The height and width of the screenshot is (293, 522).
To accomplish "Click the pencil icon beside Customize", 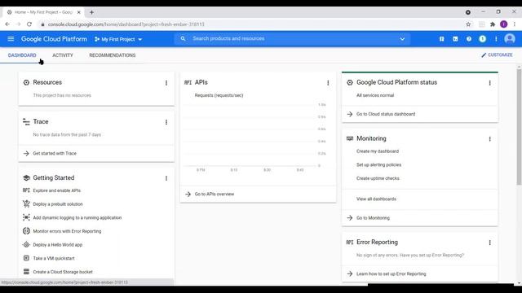I will [x=484, y=55].
